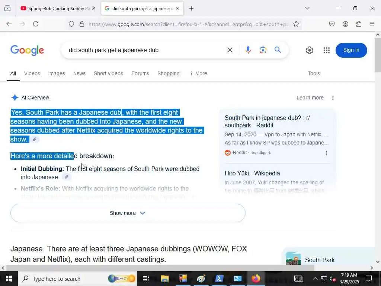
Task: Switch to Videos results
Action: (32, 73)
